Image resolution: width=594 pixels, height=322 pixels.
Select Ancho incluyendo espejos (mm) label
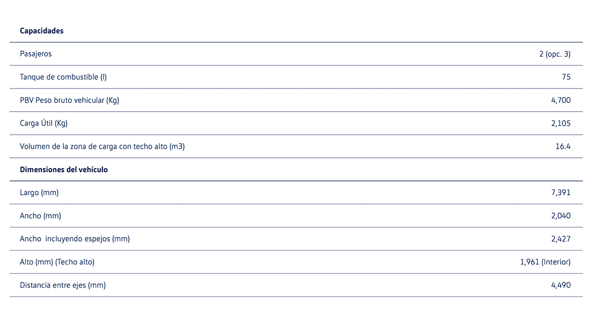click(x=75, y=239)
